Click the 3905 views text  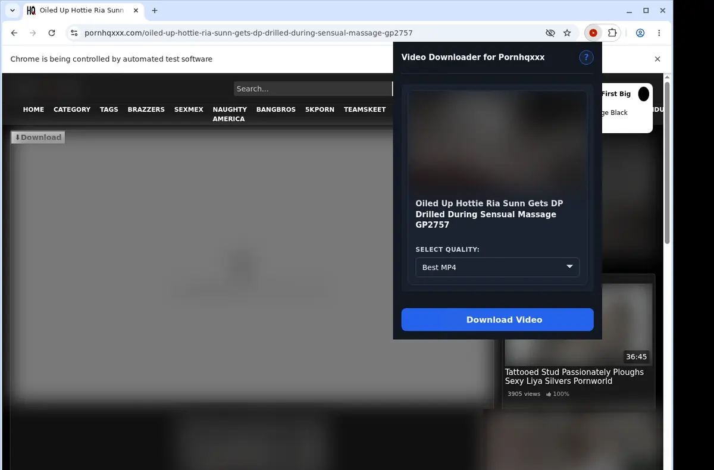tap(524, 394)
